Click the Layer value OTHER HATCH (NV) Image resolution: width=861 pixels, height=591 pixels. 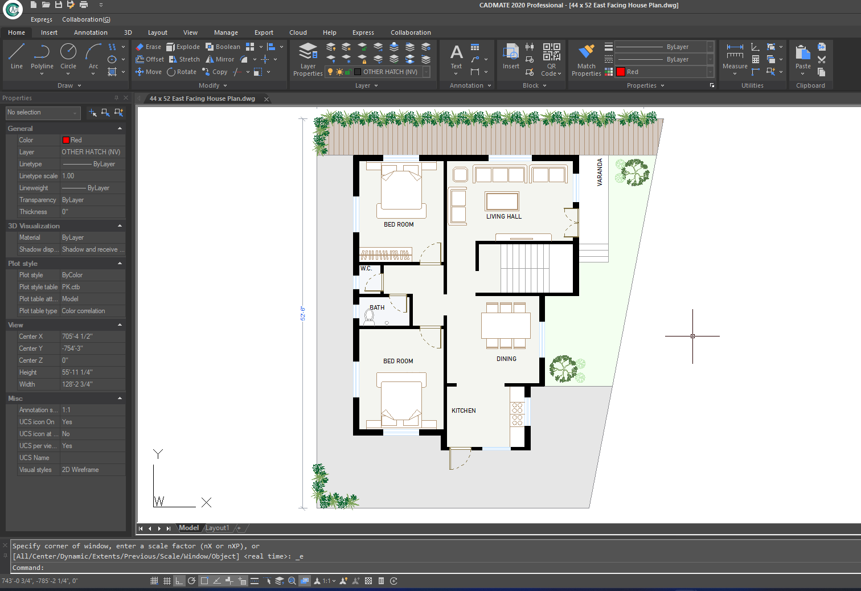tap(93, 152)
